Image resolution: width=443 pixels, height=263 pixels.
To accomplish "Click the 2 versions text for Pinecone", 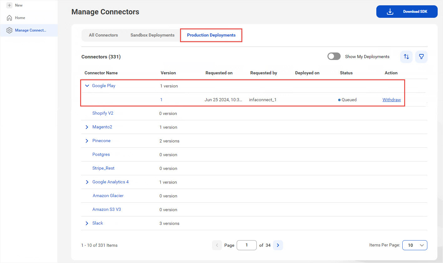I will (x=169, y=141).
